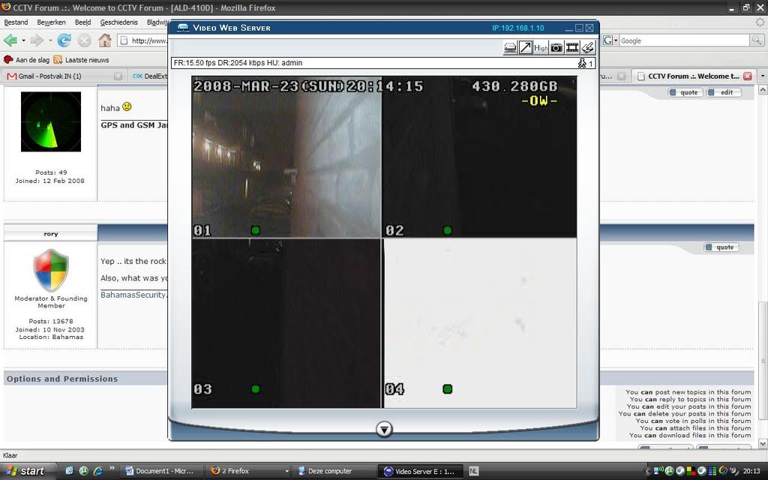Open the disk/DVR config icon in Video Web Server
The width and height of the screenshot is (768, 480).
[x=510, y=47]
